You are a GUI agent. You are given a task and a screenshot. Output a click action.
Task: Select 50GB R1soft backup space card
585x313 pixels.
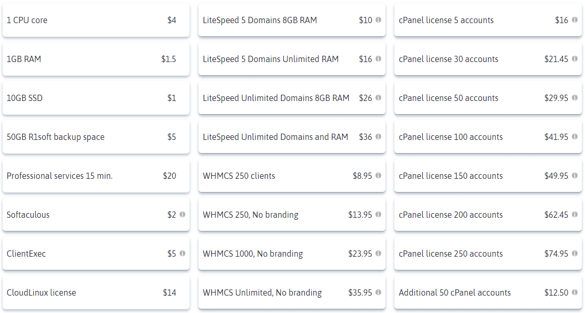pyautogui.click(x=96, y=137)
